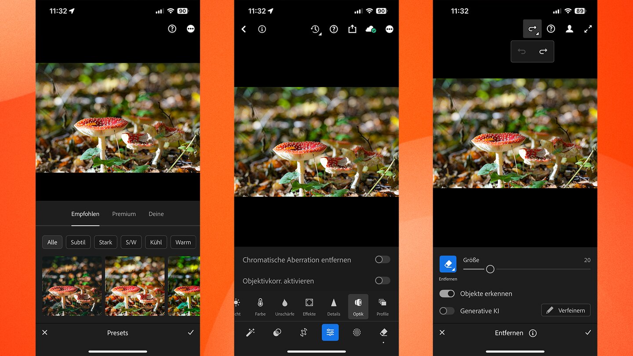Open the masking circle tool
Image resolution: width=633 pixels, height=356 pixels.
[357, 333]
